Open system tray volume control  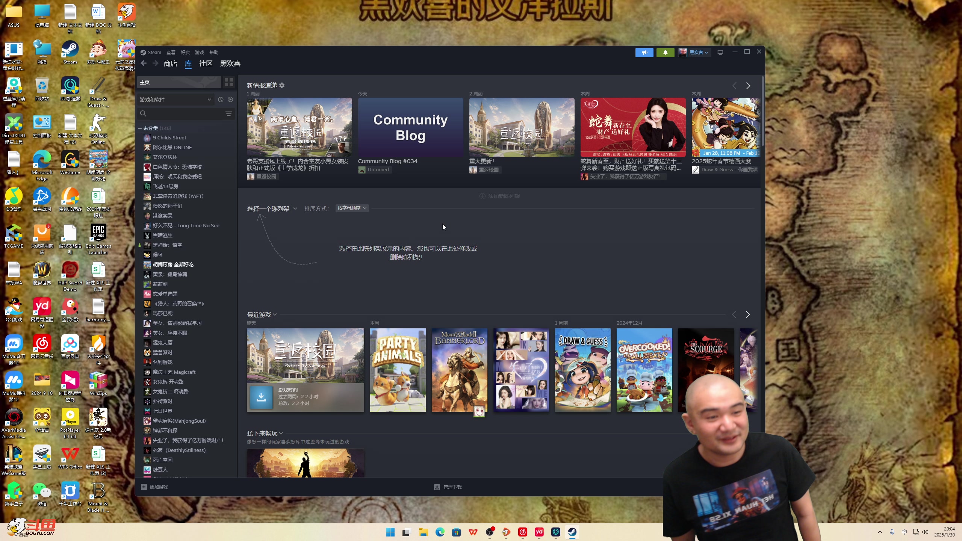click(x=925, y=532)
